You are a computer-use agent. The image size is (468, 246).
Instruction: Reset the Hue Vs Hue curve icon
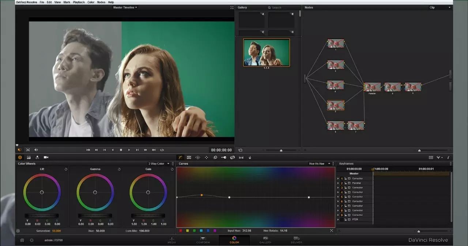pyautogui.click(x=332, y=230)
